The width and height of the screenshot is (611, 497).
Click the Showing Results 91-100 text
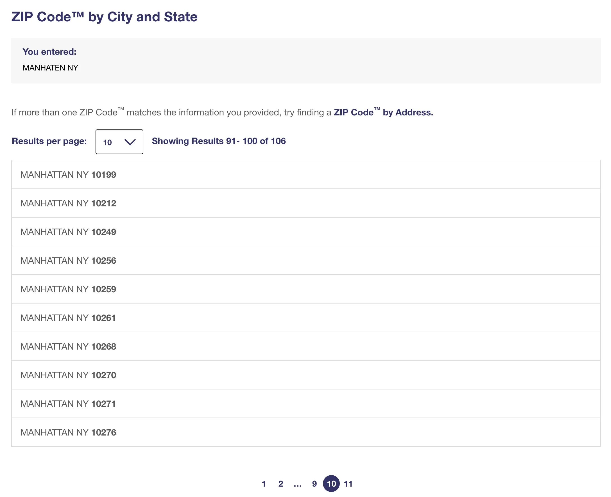pyautogui.click(x=219, y=141)
